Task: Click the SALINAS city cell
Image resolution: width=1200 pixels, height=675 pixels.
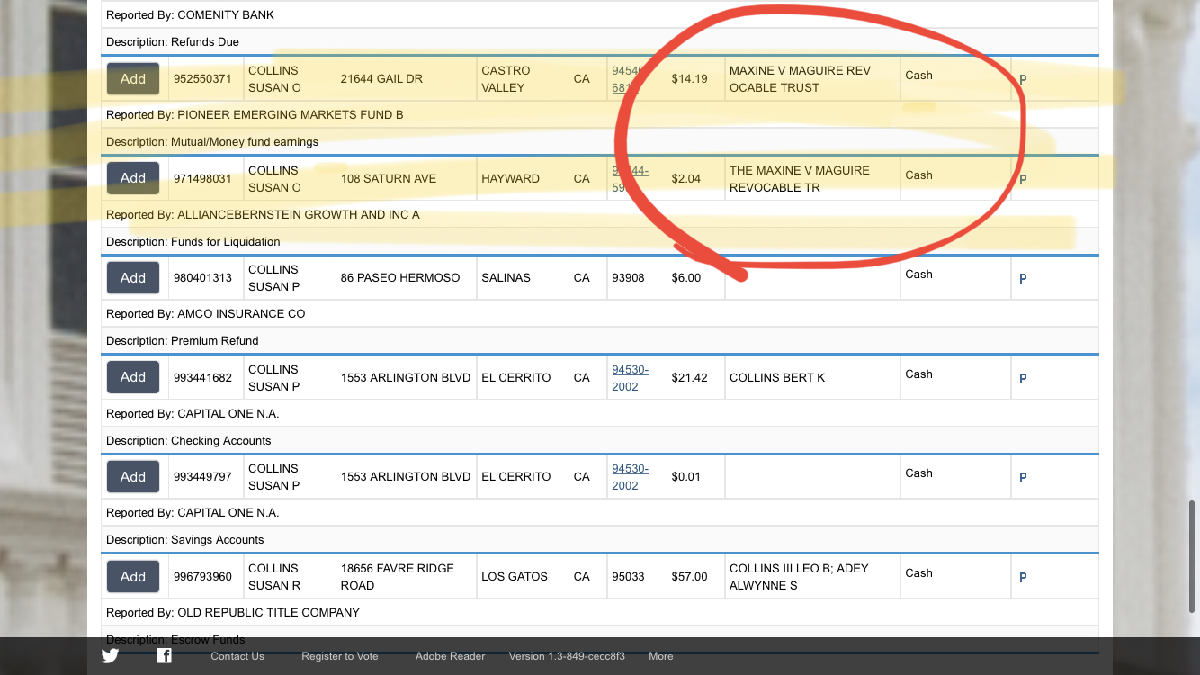Action: [524, 278]
